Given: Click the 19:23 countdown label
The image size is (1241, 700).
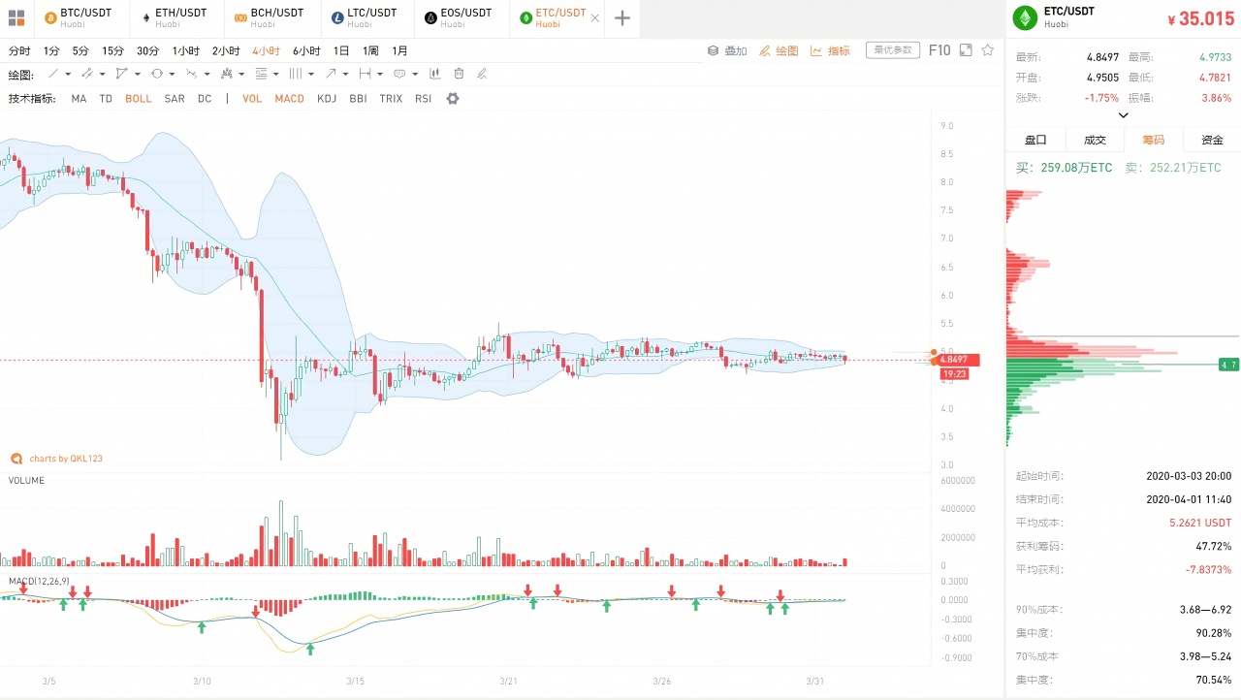Looking at the screenshot, I should click(x=954, y=373).
